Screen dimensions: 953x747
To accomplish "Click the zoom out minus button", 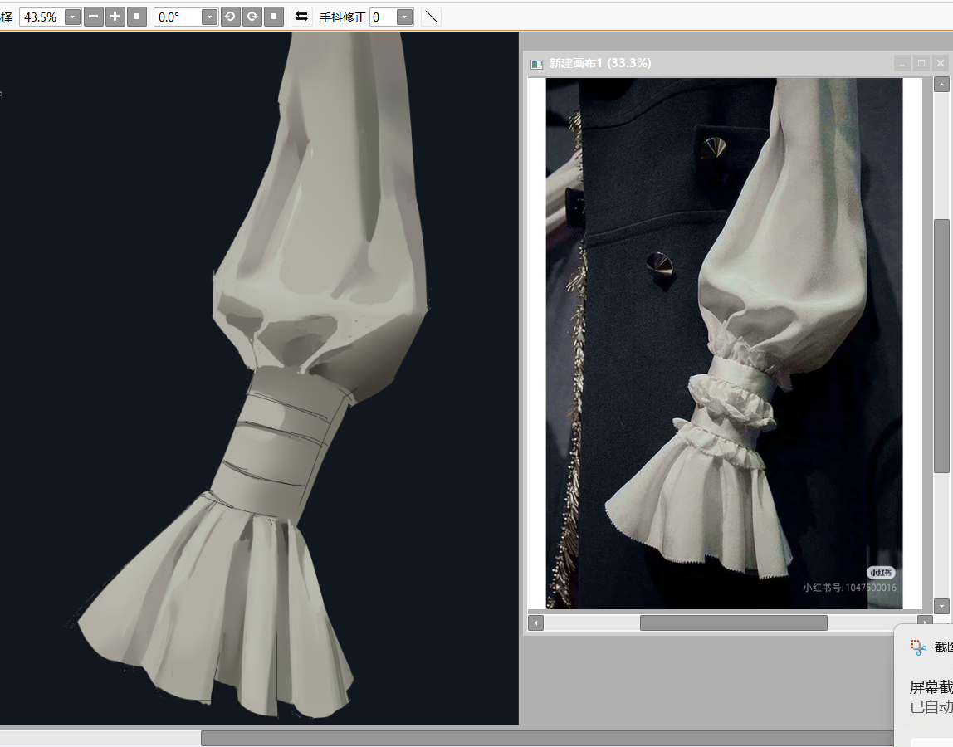I will click(94, 17).
